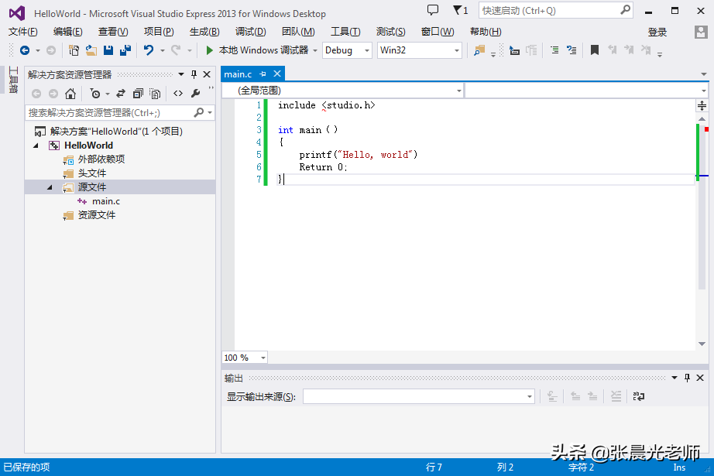Click the editor vertical scrollbar up arrow

pos(702,118)
